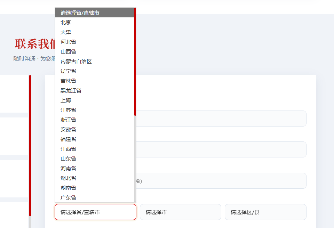
Task: Open the 请选择区/县 district dropdown
Action: pyautogui.click(x=265, y=212)
